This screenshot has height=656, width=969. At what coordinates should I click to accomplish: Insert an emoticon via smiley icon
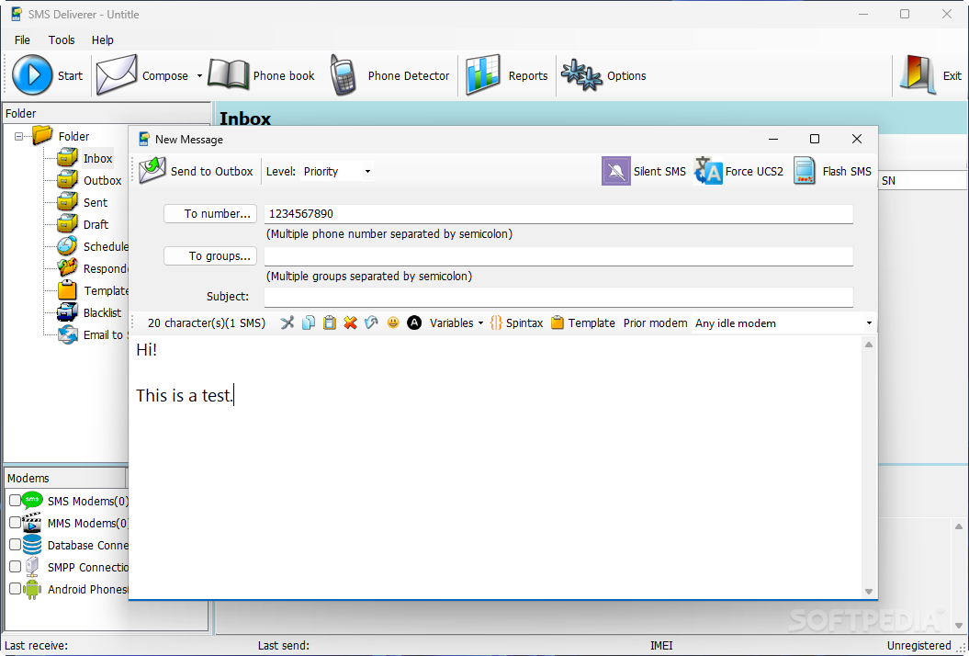[393, 322]
